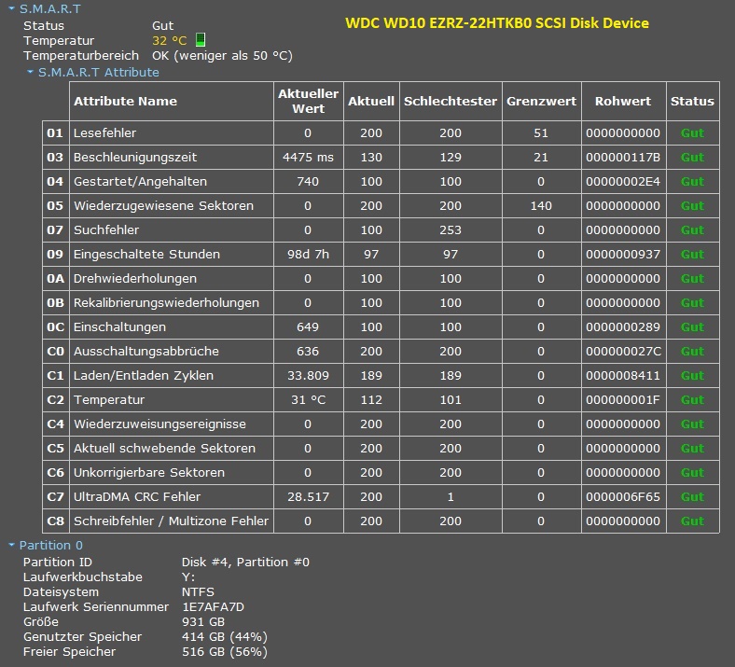Click the green temperature indicator icon
The image size is (735, 667).
point(201,40)
